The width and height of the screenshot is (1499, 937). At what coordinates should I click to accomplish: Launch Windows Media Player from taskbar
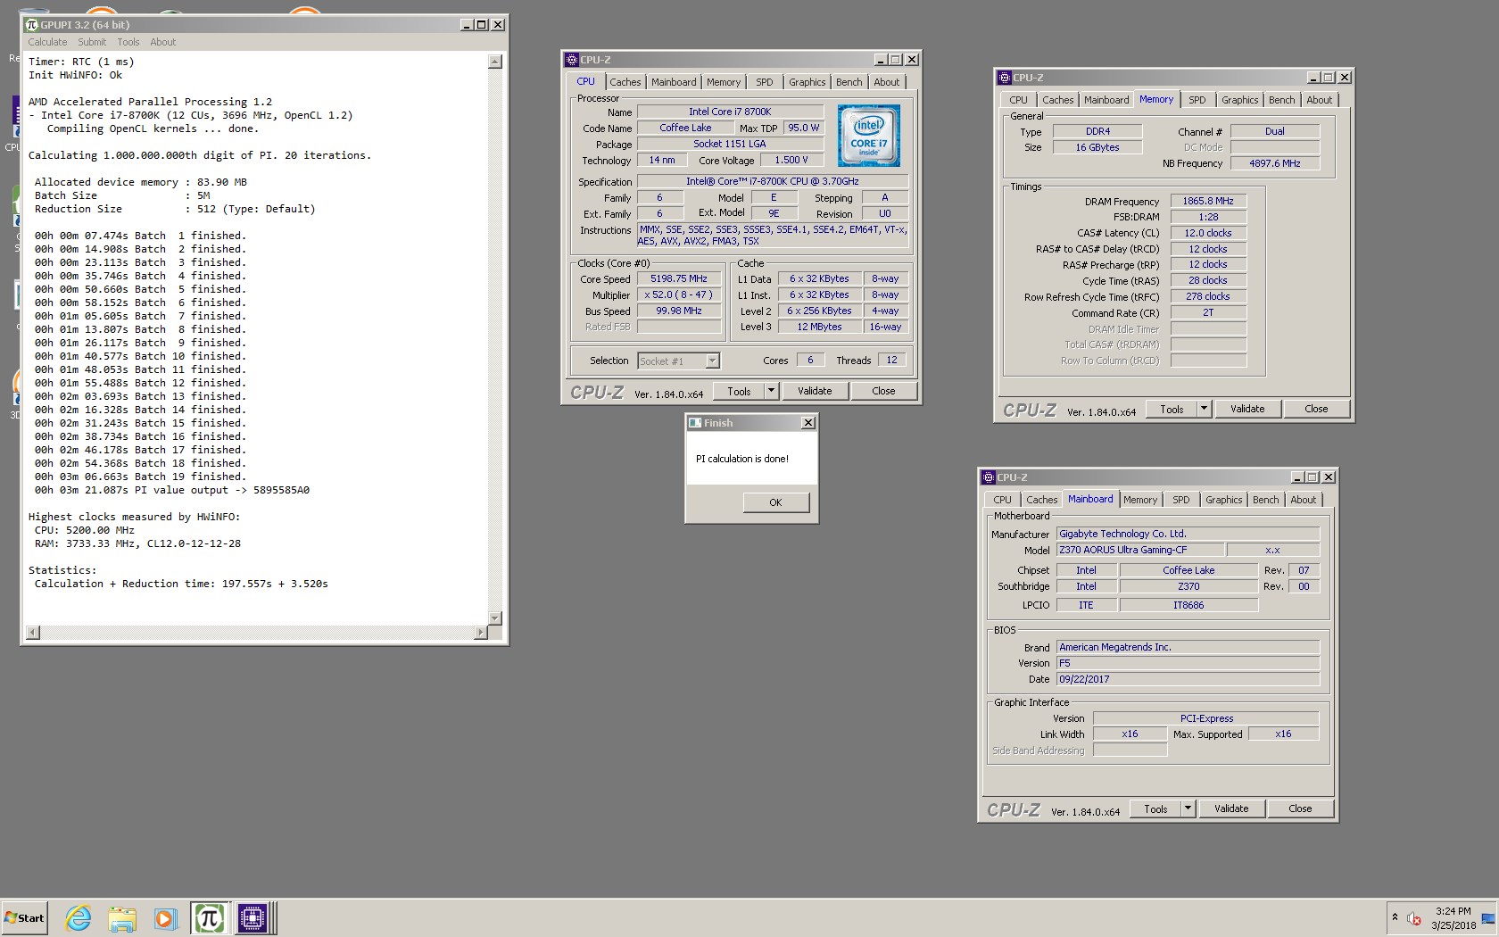[x=165, y=917]
